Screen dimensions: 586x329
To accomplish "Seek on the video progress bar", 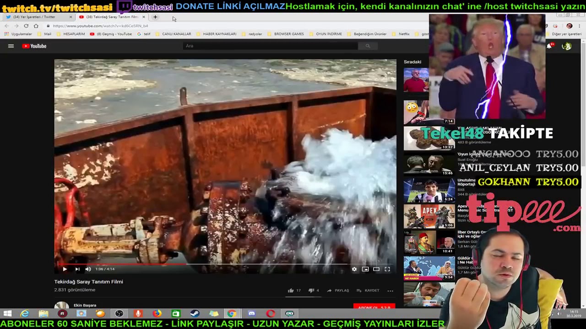I will tap(225, 264).
